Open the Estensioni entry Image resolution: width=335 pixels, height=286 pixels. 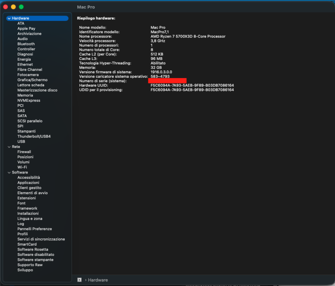click(27, 198)
